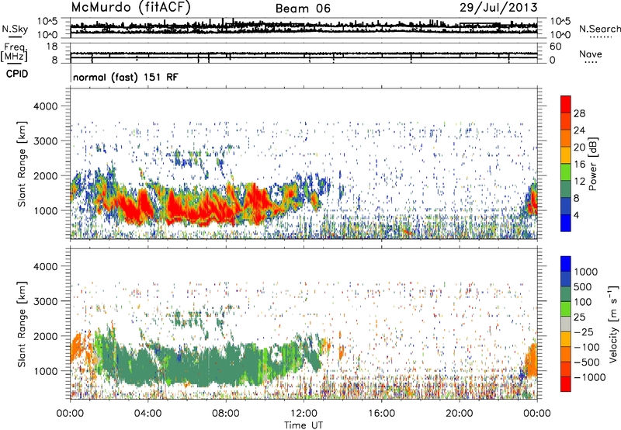Viewport: 621px width, 430px height.
Task: Click the "Time UT" axis title
Action: 304,425
